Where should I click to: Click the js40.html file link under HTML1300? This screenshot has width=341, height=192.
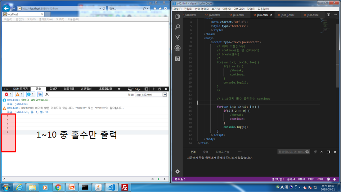(x=21, y=104)
